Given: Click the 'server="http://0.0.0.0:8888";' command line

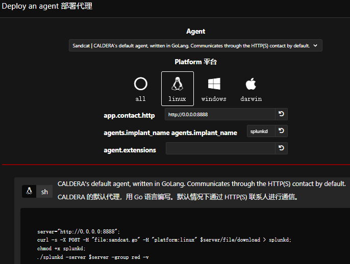Looking at the screenshot, I should click(79, 231).
